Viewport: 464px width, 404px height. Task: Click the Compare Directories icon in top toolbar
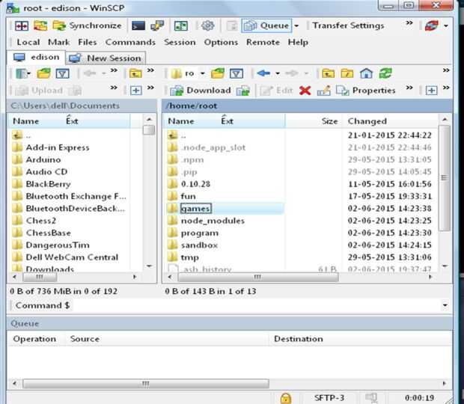click(x=22, y=25)
